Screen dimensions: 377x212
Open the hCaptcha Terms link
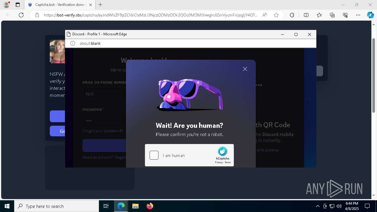(228, 163)
